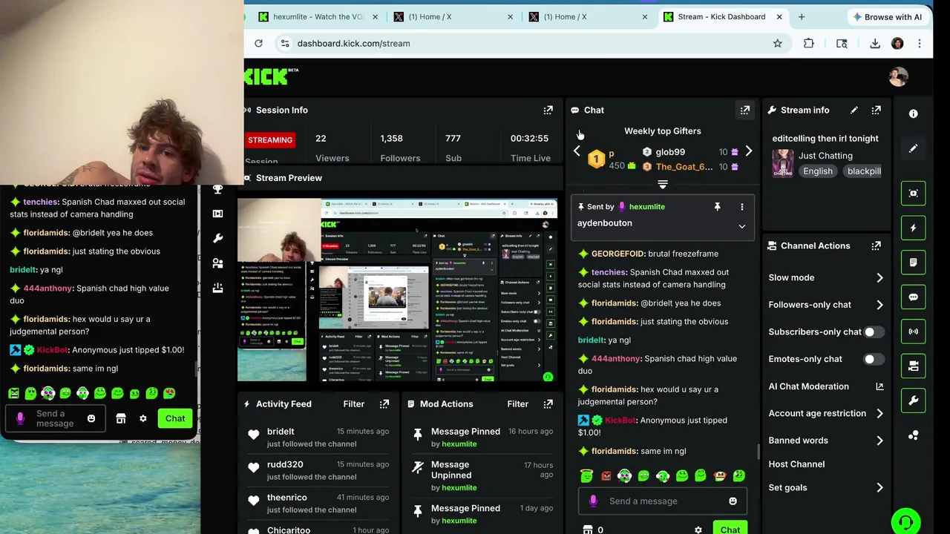This screenshot has width=950, height=534.
Task: Open browser downloads icon
Action: [x=875, y=43]
